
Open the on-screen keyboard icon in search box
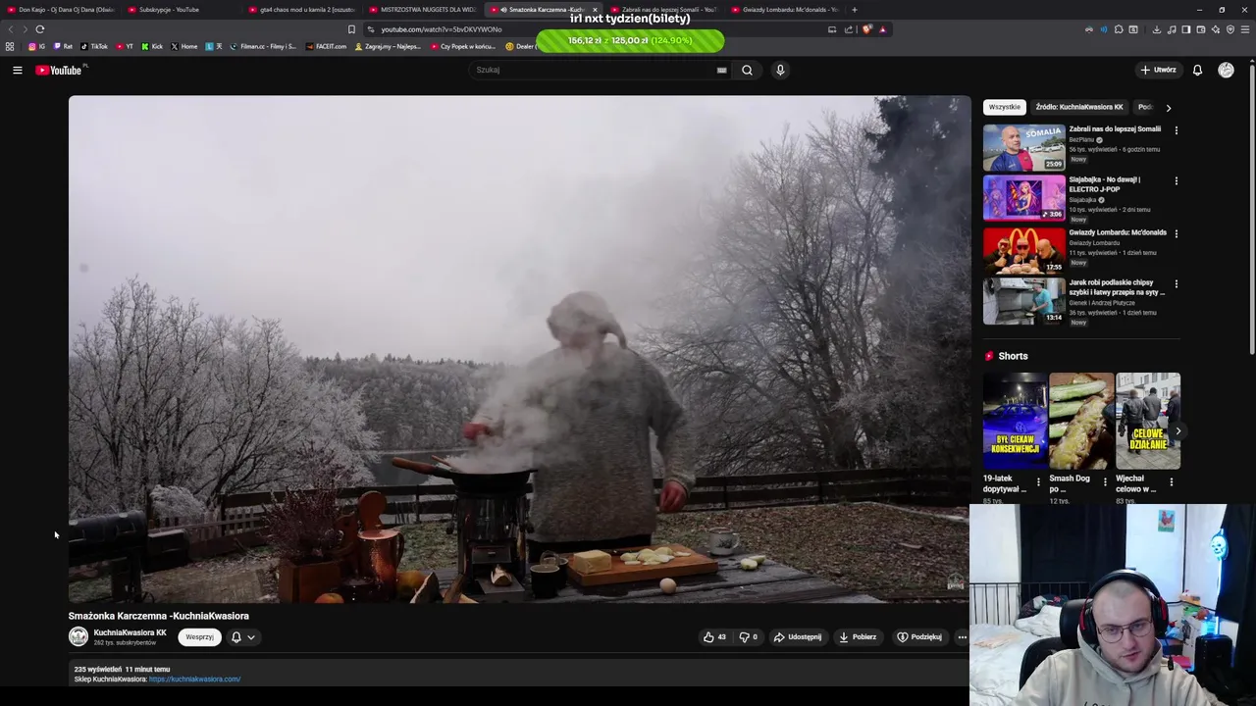point(721,70)
